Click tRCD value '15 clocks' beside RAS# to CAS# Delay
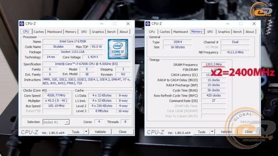278x156 pixels. [213, 80]
